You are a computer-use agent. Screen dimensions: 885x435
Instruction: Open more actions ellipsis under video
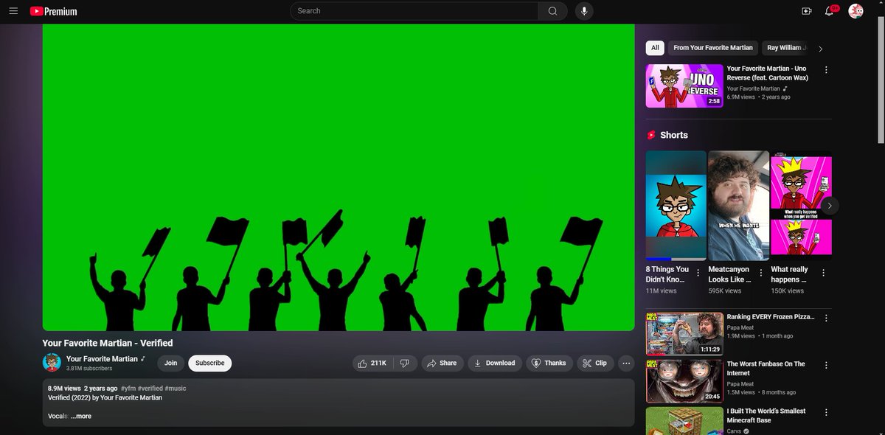(626, 363)
